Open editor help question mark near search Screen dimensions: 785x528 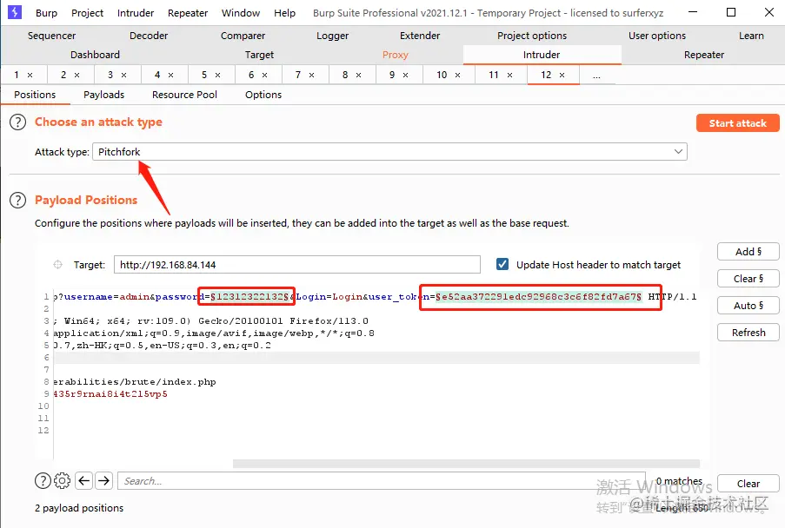click(x=43, y=481)
